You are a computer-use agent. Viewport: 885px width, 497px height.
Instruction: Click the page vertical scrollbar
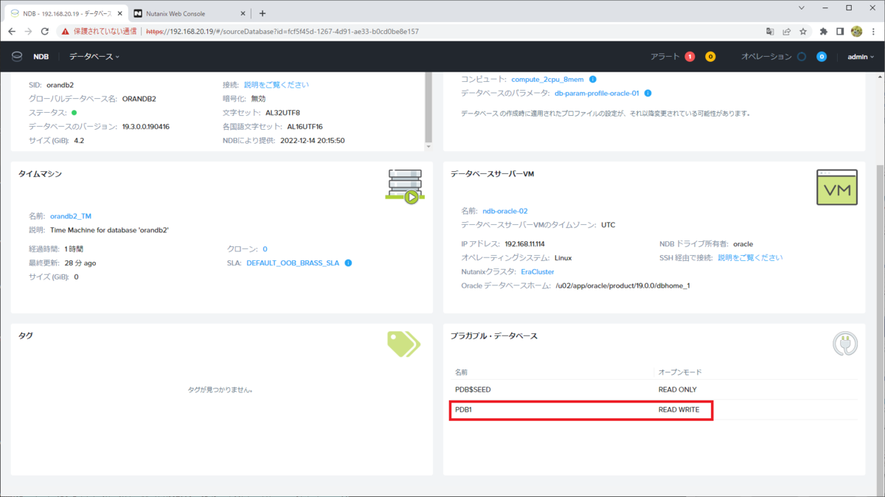pos(881,332)
